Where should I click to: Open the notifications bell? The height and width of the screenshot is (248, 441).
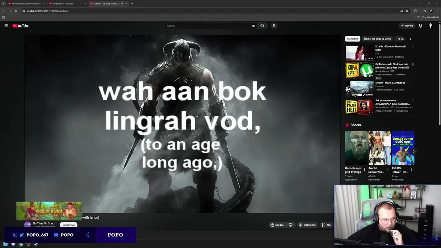click(420, 26)
